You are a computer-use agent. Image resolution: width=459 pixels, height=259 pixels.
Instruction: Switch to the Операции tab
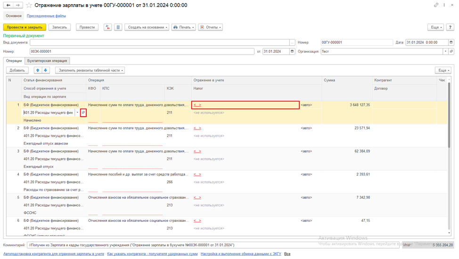(x=14, y=61)
